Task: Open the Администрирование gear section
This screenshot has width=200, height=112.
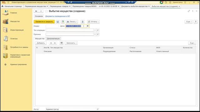Action: pos(18,64)
